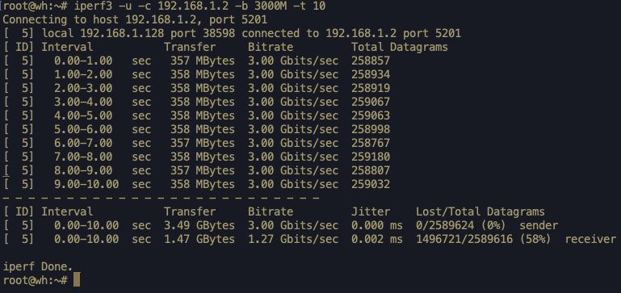Viewport: 621px width, 293px height.
Task: Click the 'iperf Done.' line
Action: 38,266
